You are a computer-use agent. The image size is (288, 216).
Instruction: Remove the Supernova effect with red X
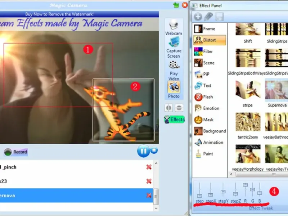point(149,195)
